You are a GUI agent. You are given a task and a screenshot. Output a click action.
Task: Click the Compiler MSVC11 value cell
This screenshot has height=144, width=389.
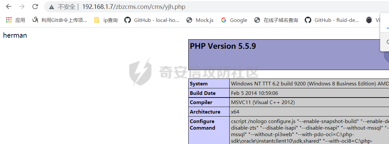pyautogui.click(x=263, y=102)
